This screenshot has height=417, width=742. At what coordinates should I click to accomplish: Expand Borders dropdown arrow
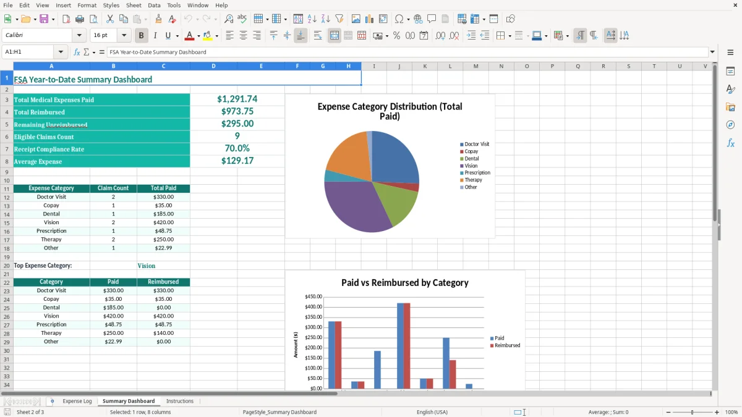510,36
